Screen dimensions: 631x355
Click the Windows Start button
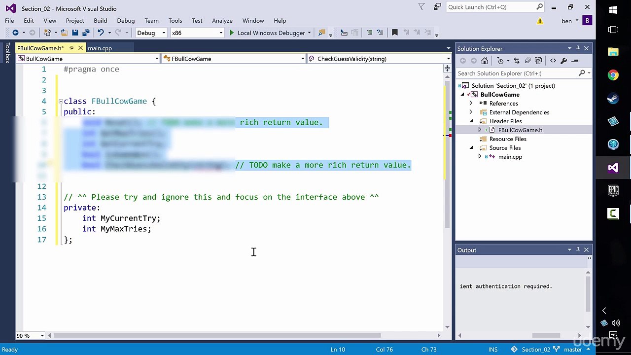click(x=613, y=9)
